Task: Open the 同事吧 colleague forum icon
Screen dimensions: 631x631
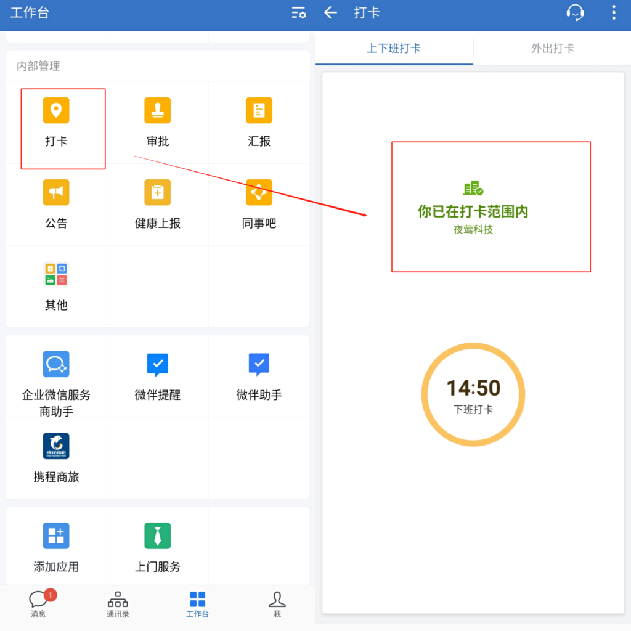Action: (x=259, y=193)
